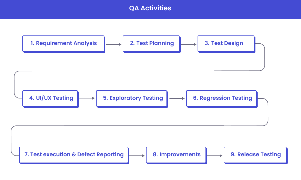This screenshot has width=301, height=180.
Task: Click the Test Design step box
Action: click(226, 43)
